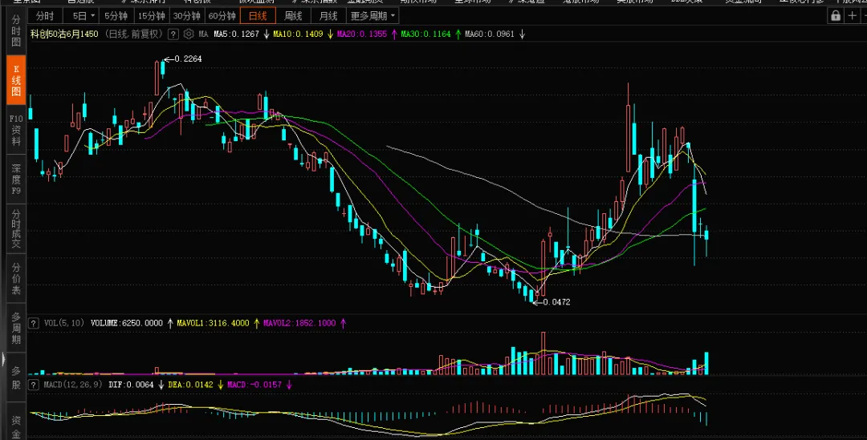The image size is (867, 440).
Task: Select the 15分钟 period tab
Action: 152,16
